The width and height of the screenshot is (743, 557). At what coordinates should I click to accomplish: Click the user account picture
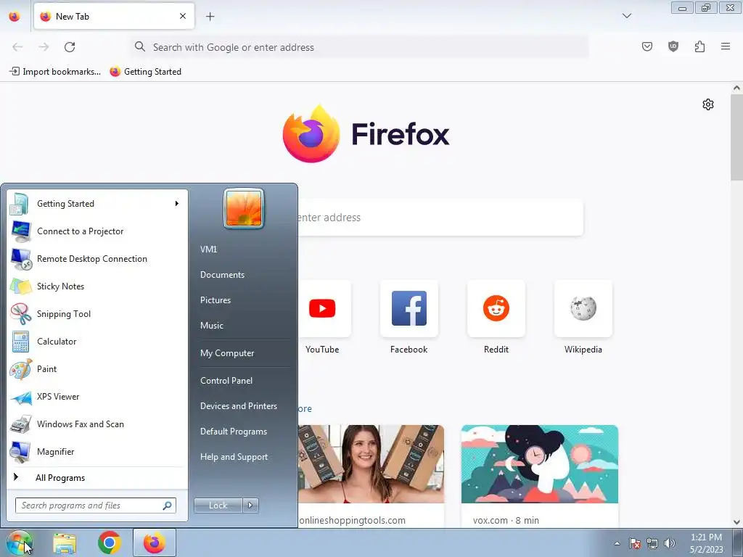244,208
